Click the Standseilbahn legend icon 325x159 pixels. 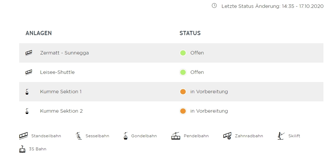pos(23,136)
